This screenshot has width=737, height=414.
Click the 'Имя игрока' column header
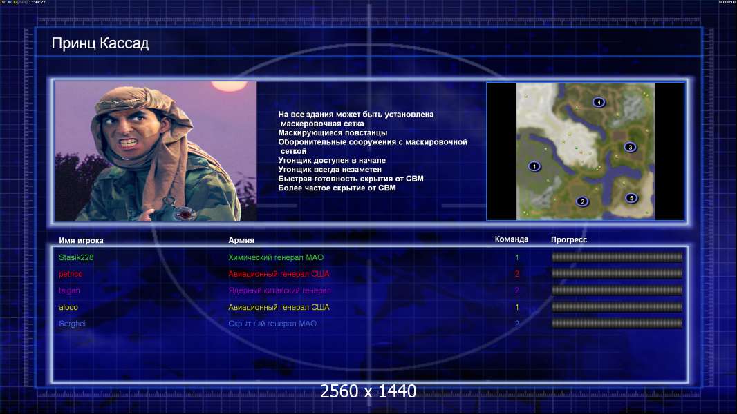pos(81,241)
